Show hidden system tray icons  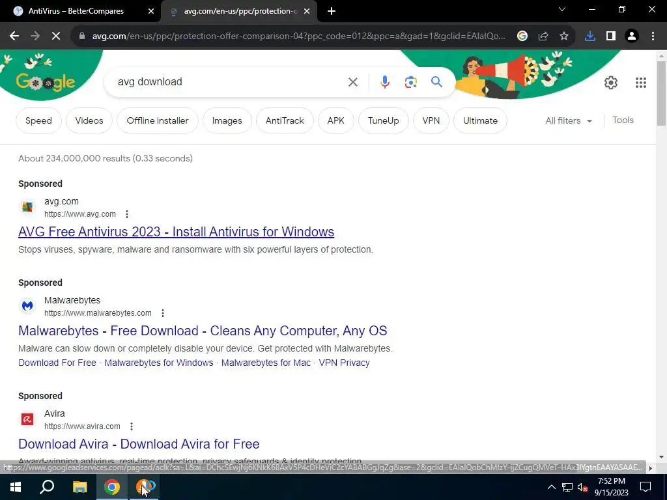click(551, 487)
